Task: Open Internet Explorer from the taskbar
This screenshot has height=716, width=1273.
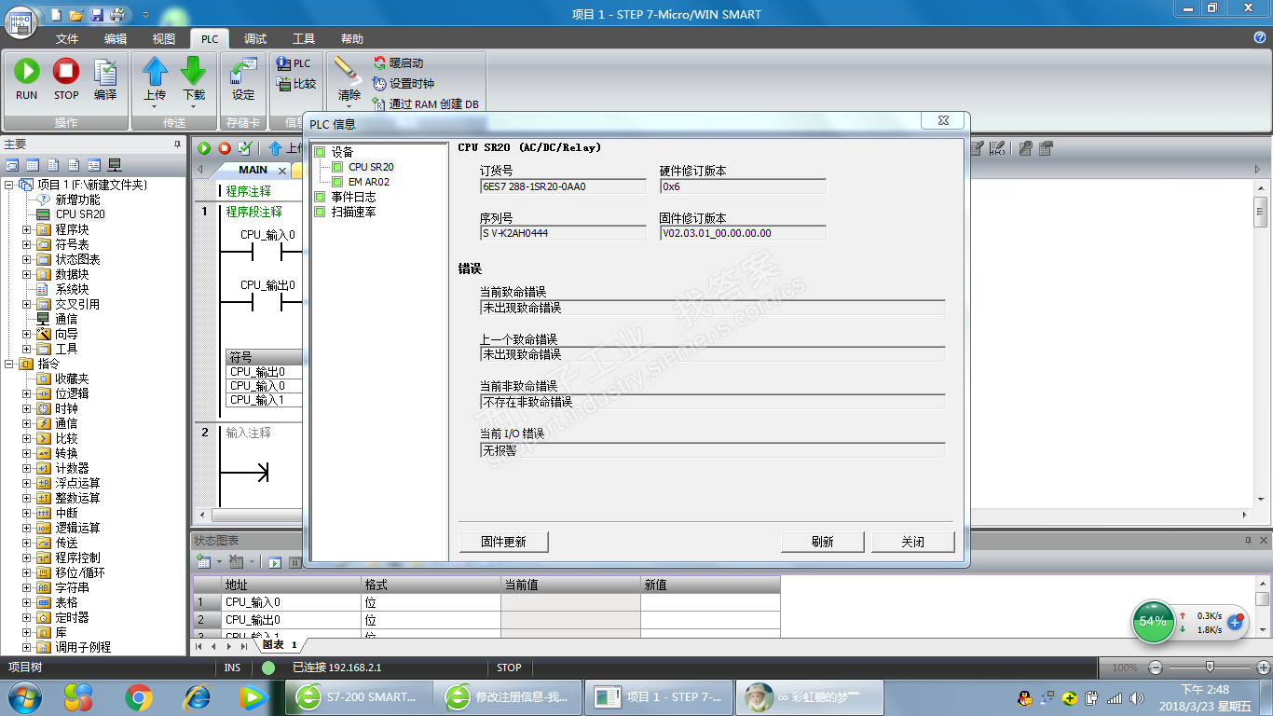Action: (197, 696)
